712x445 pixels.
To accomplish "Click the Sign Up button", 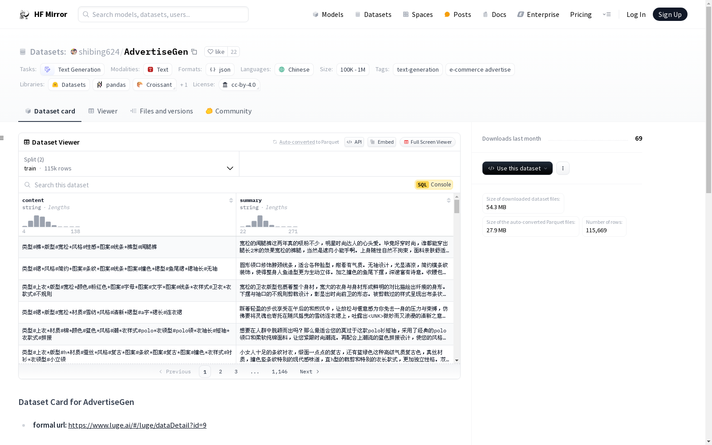I will (x=670, y=14).
